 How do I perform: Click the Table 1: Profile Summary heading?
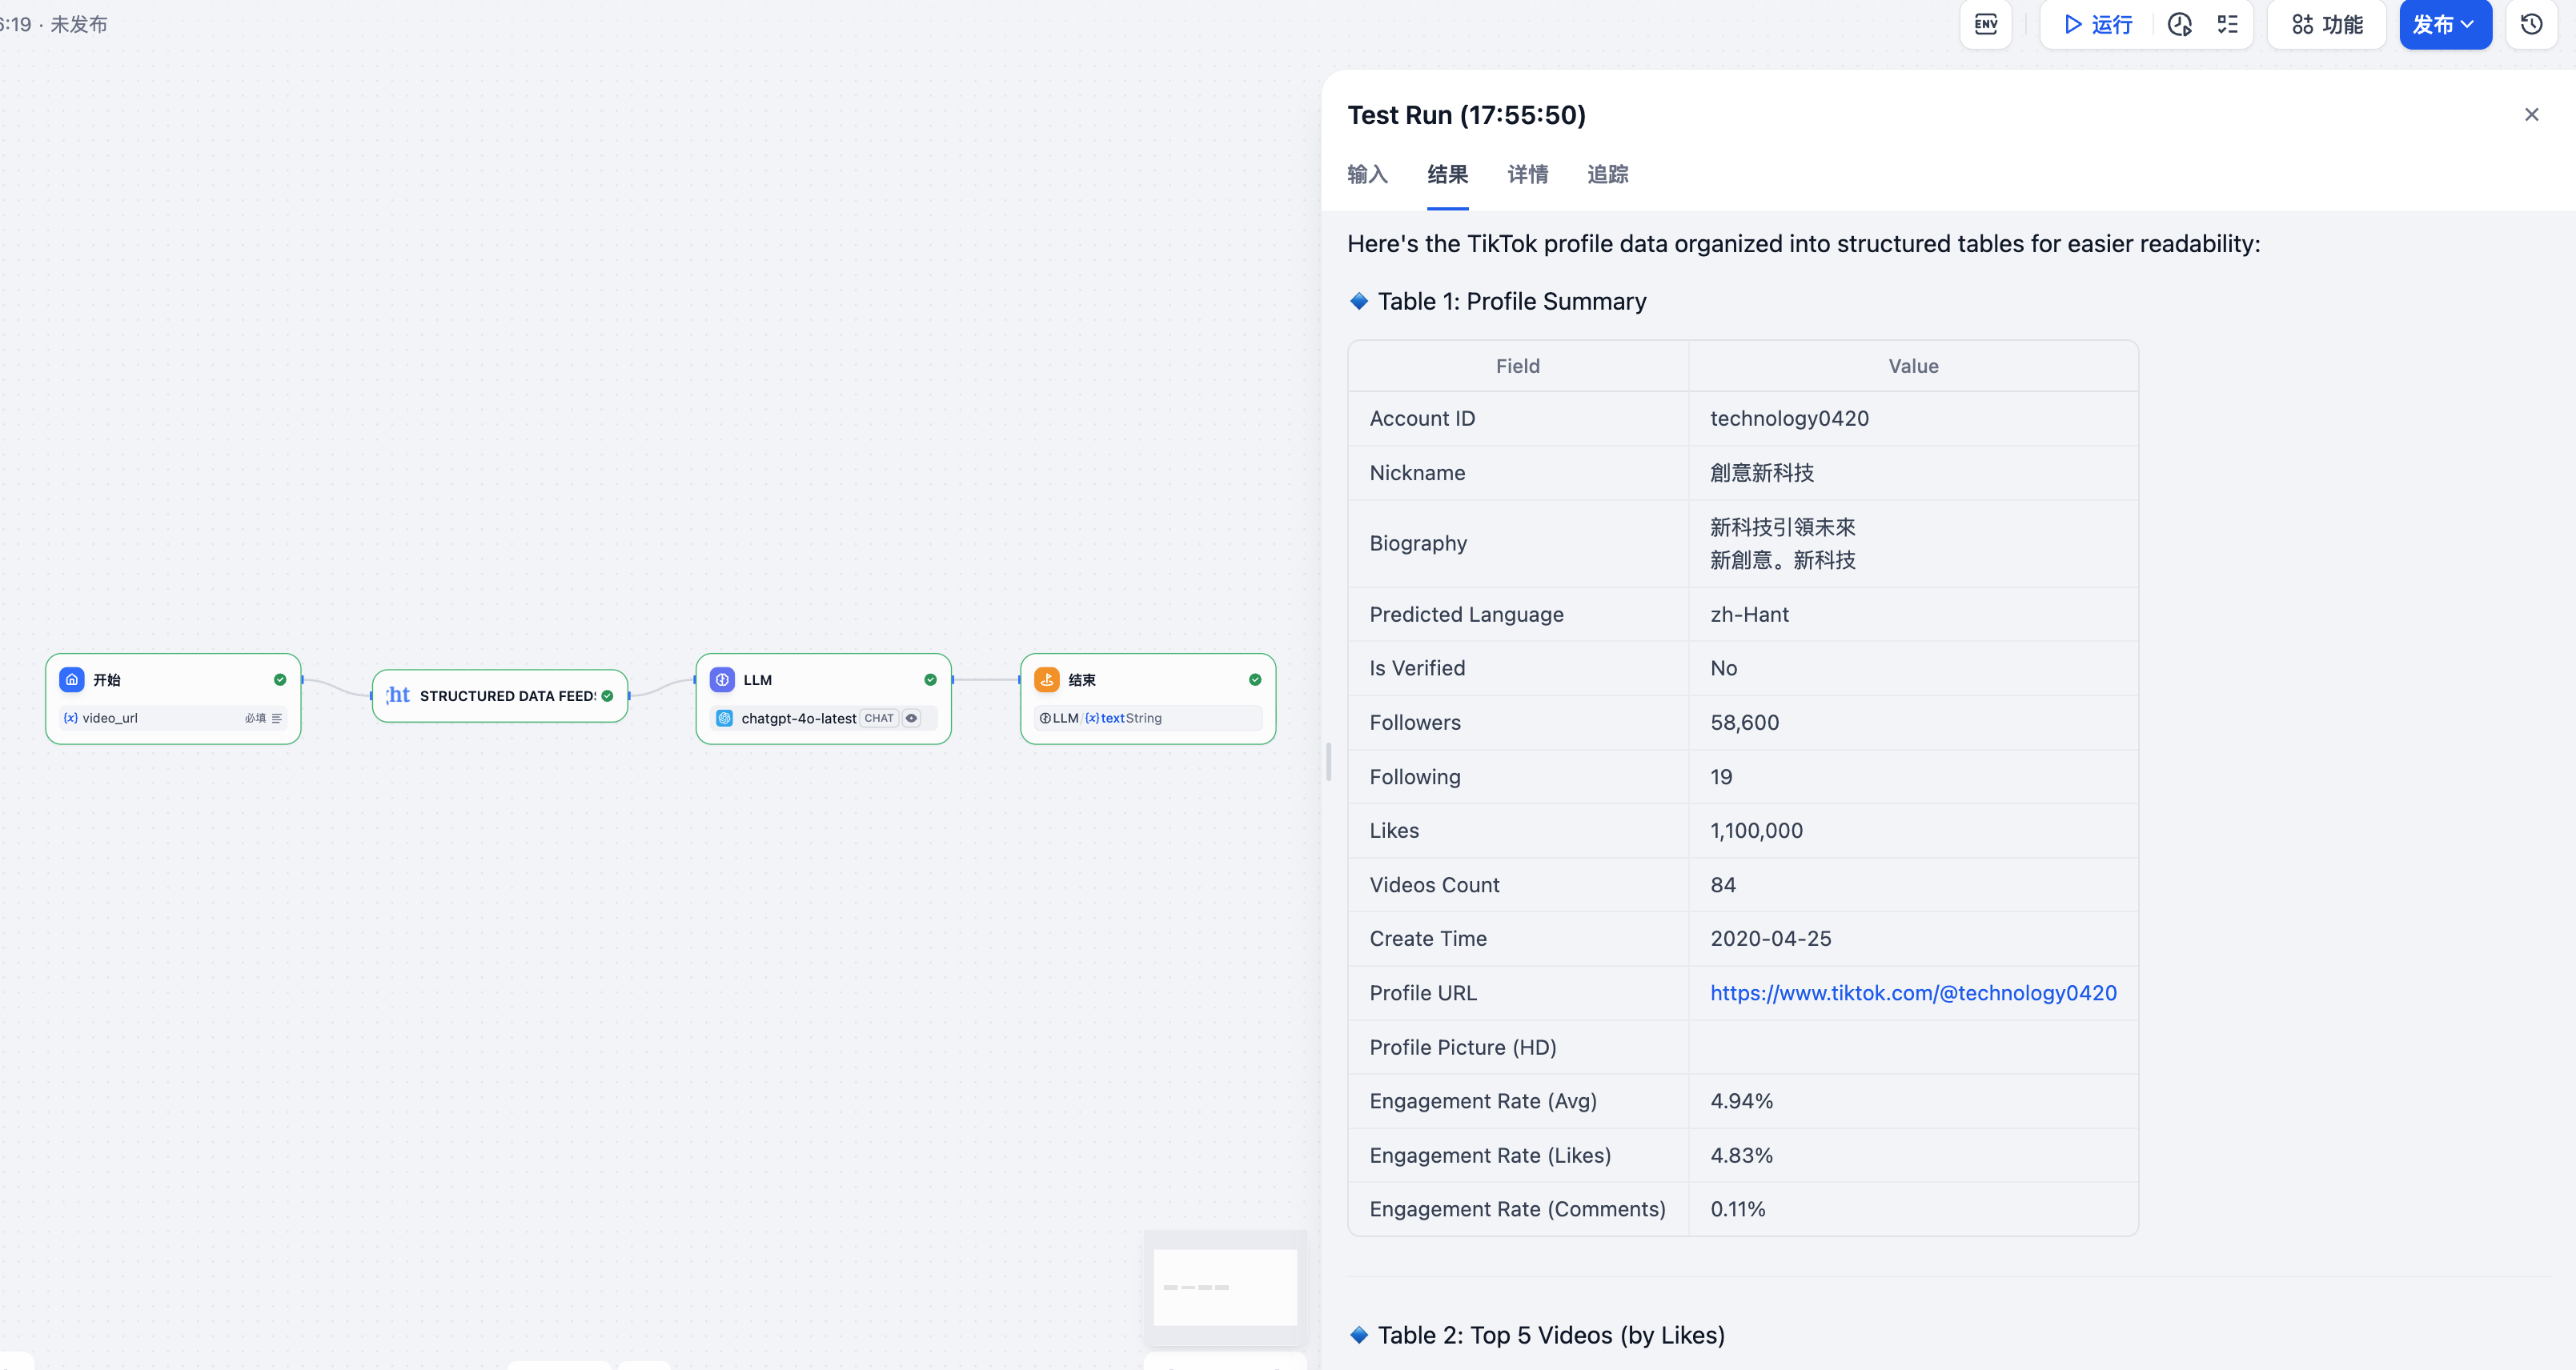click(1512, 301)
